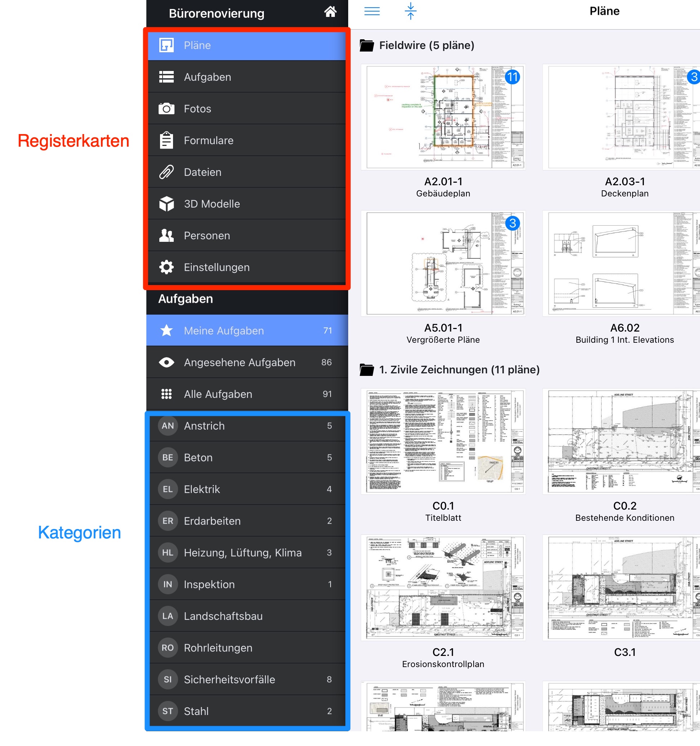The width and height of the screenshot is (700, 746).
Task: Collapse the Fieldwire (5 pläne) folder
Action: 367,45
